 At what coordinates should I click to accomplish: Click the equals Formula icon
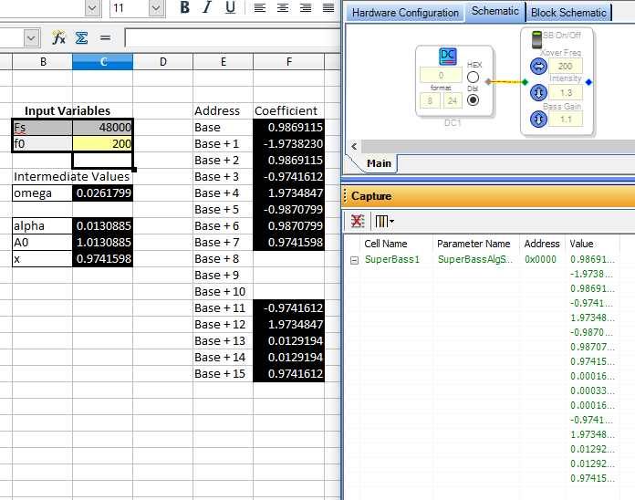105,38
